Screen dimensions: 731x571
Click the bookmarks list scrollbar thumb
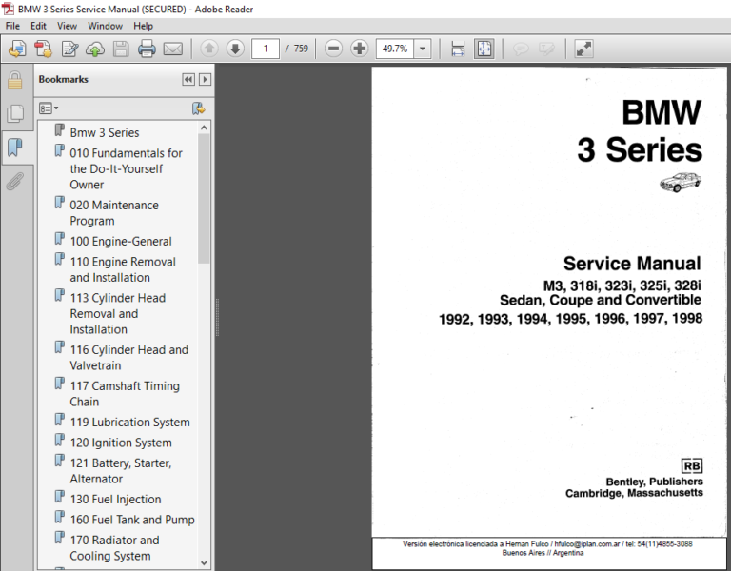click(x=204, y=199)
